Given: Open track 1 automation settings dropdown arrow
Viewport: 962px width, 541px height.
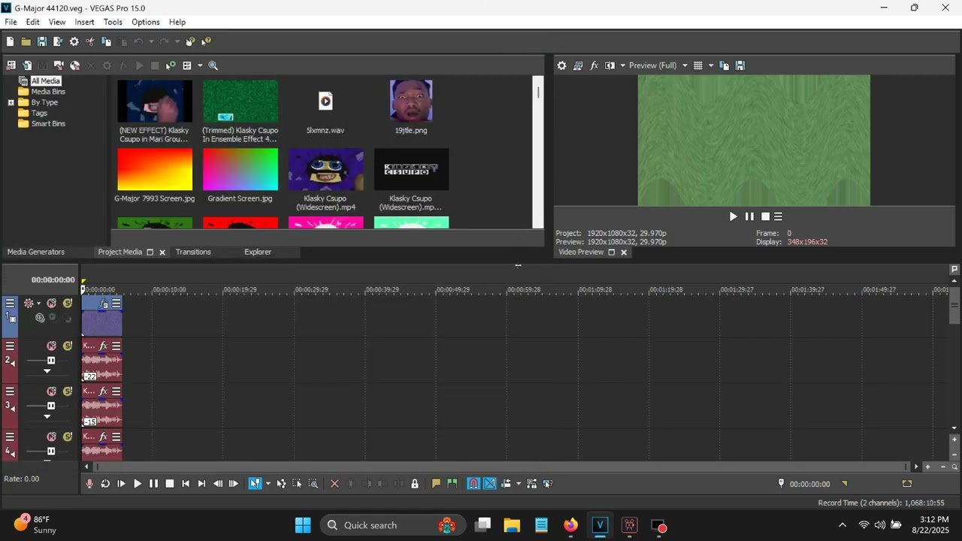Looking at the screenshot, I should tap(39, 304).
